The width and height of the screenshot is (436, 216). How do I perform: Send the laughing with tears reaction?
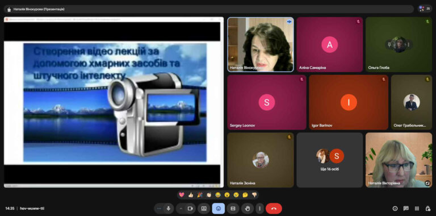[x=218, y=195]
